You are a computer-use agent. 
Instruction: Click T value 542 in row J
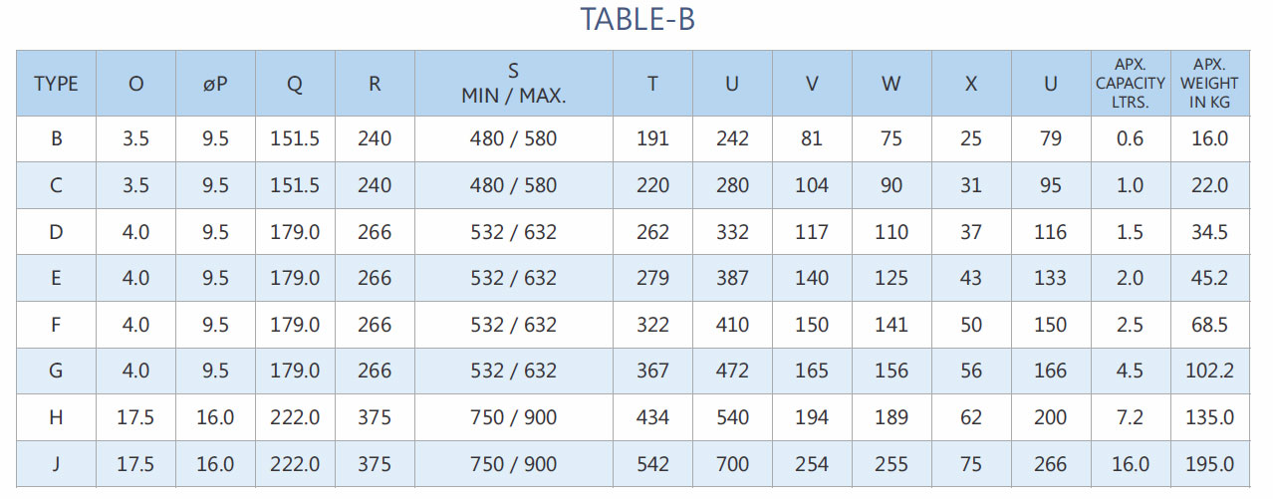click(652, 464)
